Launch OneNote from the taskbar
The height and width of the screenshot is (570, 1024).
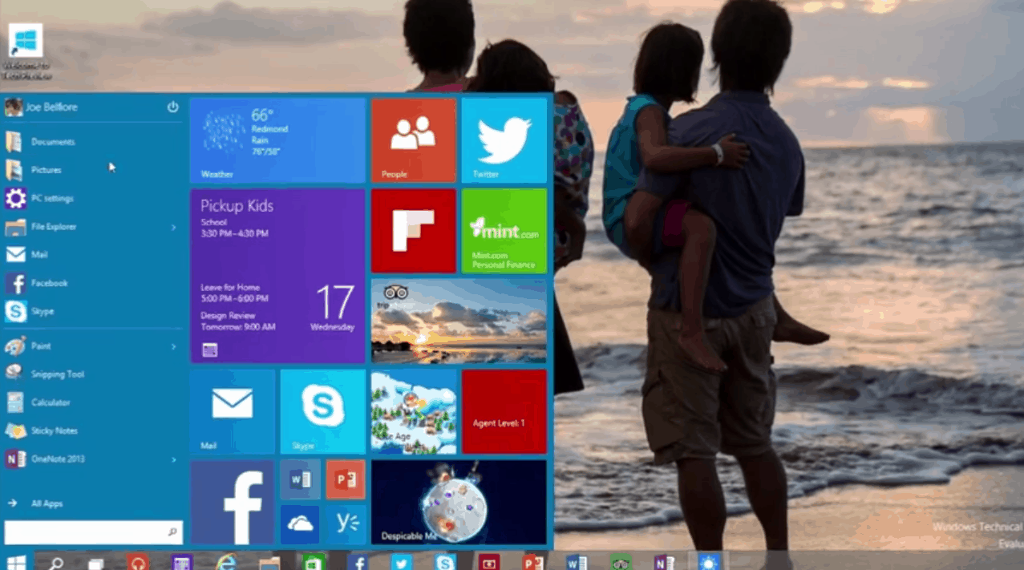click(x=665, y=563)
